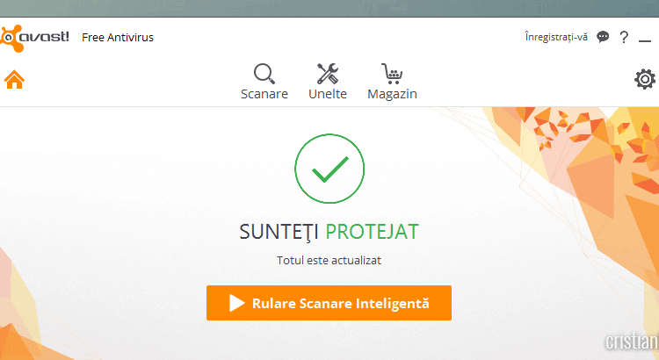Viewport: 659px width, 360px height.
Task: Select the Unelte menu label
Action: click(328, 94)
